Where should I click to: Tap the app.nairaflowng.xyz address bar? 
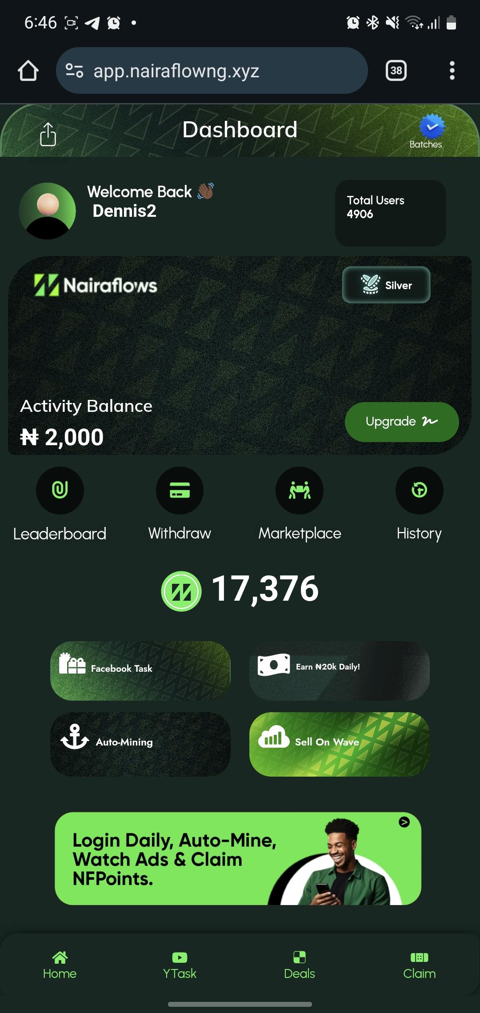point(212,71)
